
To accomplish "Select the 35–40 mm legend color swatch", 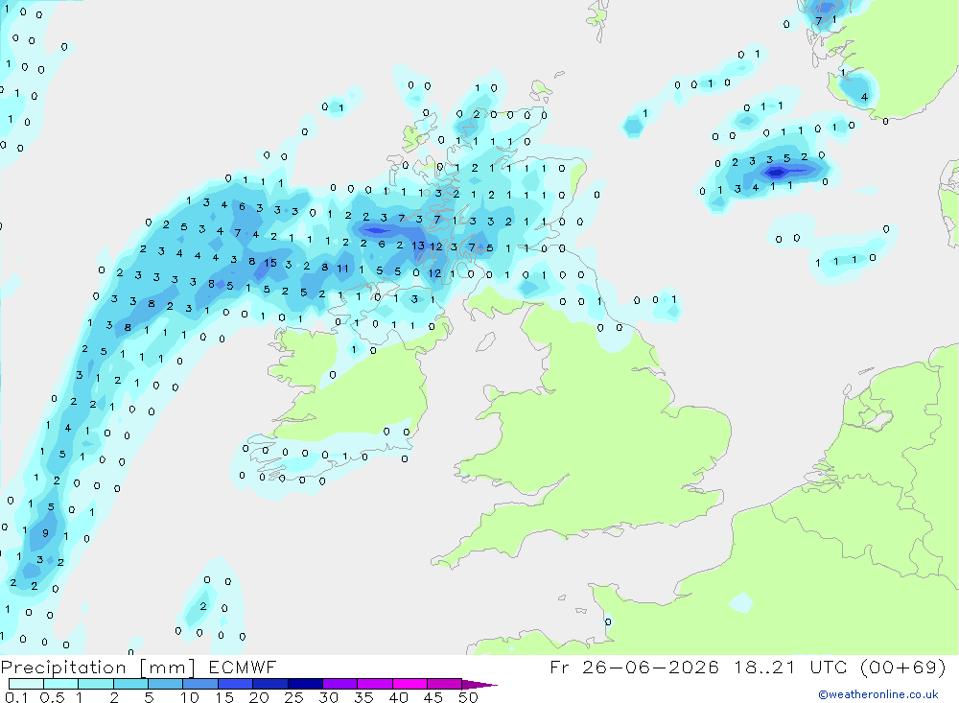I will coord(375,684).
